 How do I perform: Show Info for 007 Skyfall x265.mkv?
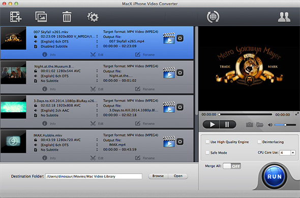pos(49,55)
